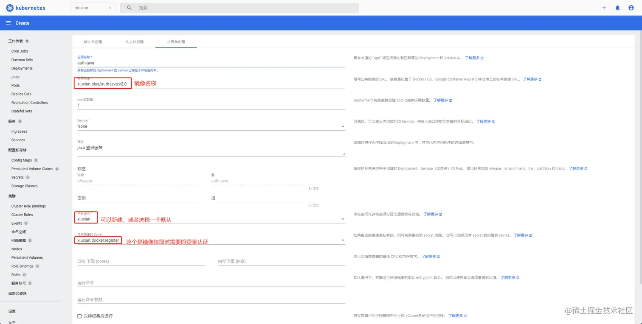Edit the container image field
The image size is (642, 324).
tap(211, 84)
